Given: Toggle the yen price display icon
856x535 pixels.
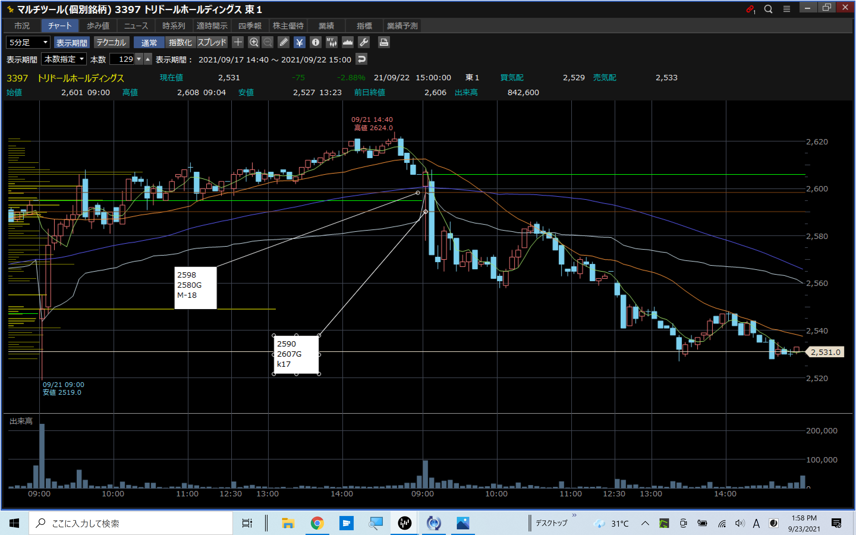Looking at the screenshot, I should click(x=299, y=43).
